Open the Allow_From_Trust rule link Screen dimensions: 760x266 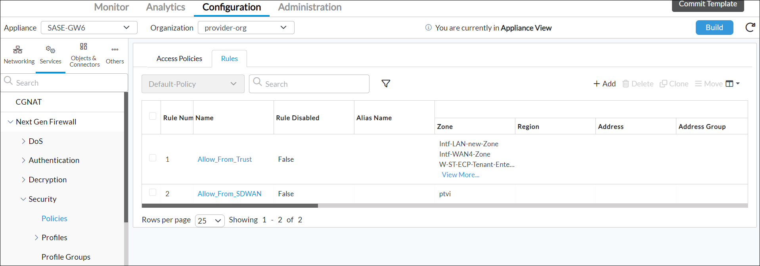[225, 159]
